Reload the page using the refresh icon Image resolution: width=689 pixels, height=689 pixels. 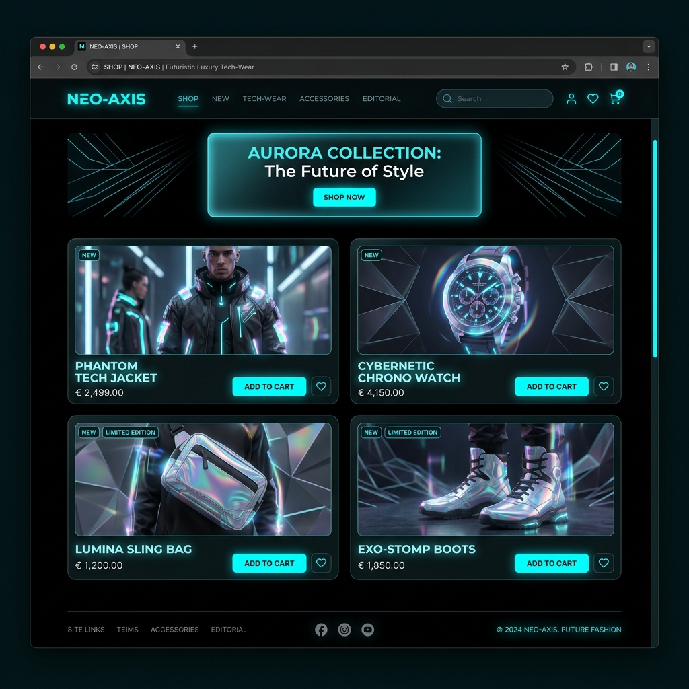click(x=74, y=67)
